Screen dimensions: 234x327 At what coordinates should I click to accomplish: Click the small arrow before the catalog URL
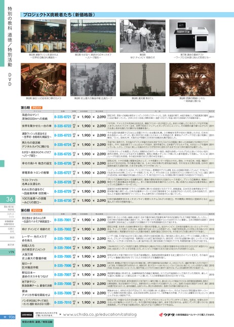click(x=60, y=314)
